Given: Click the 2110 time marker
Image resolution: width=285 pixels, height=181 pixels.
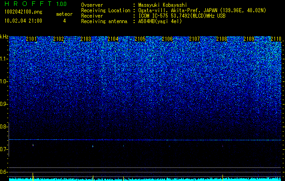Looking at the screenshot, I should 276,39.
